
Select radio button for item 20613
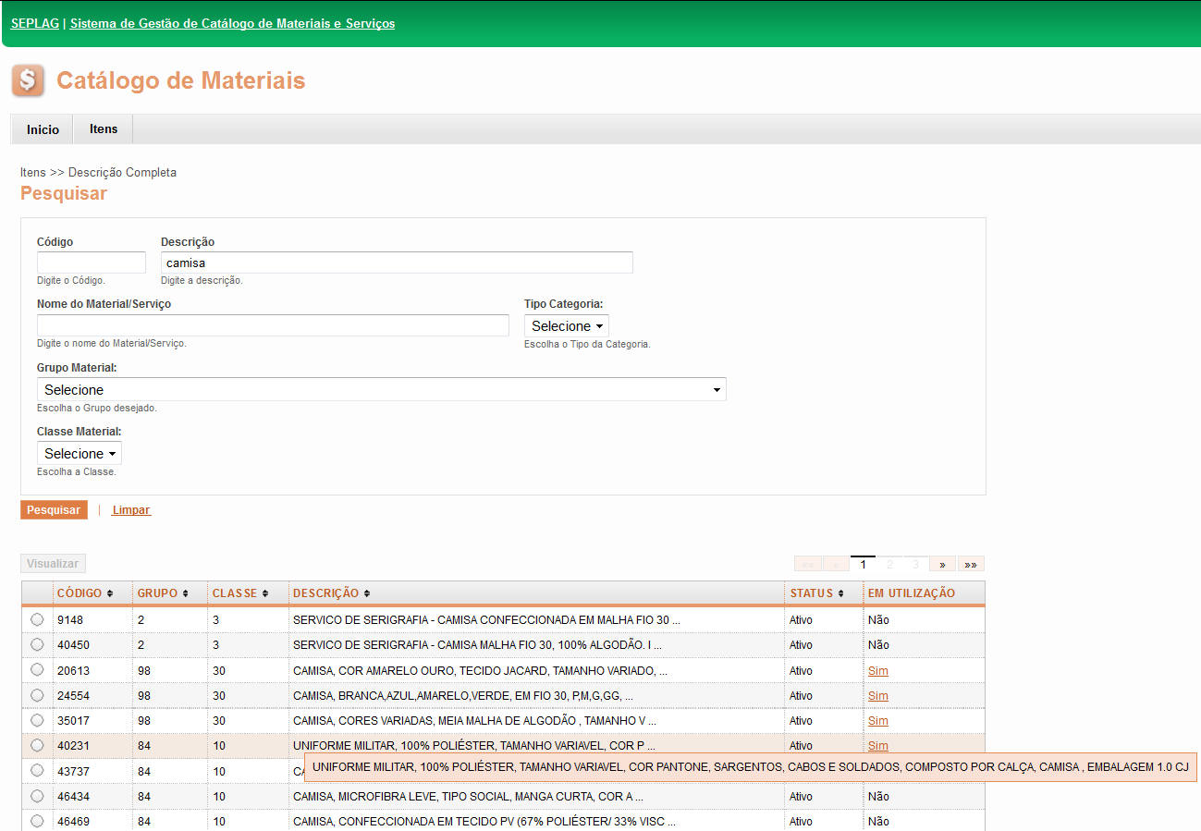click(37, 669)
